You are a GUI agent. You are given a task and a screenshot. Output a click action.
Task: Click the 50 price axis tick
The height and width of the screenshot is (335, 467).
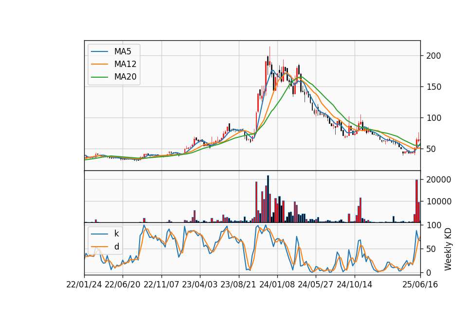point(431,149)
